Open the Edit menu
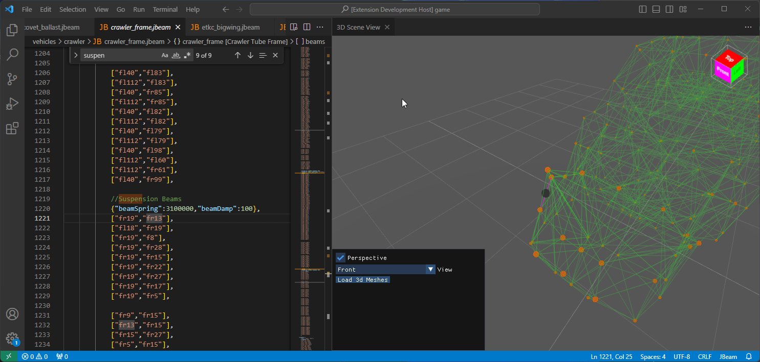Image resolution: width=760 pixels, height=362 pixels. pos(46,9)
